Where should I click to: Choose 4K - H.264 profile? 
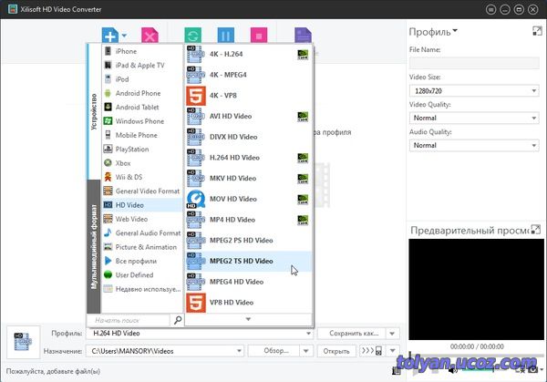click(248, 54)
